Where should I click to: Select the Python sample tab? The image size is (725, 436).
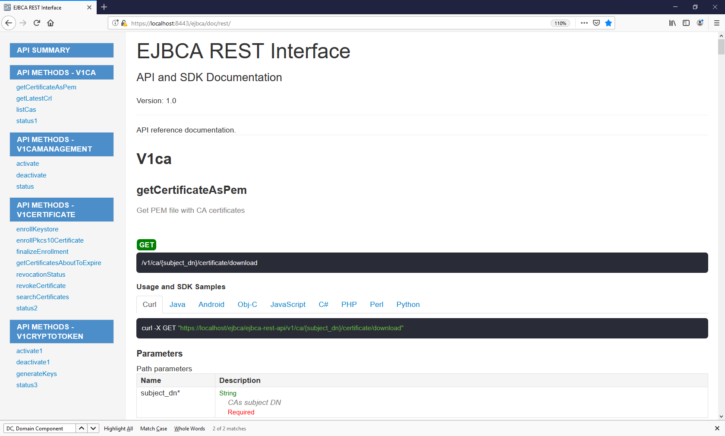[x=407, y=304]
